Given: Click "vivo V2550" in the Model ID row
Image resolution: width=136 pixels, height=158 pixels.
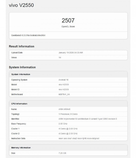Looking at the screenshot, I should (64, 90).
